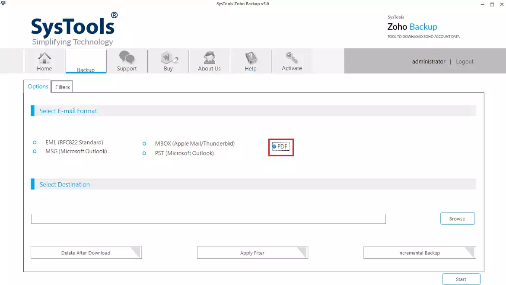
Task: Close the SysTools Zoho Backup window
Action: (502, 4)
